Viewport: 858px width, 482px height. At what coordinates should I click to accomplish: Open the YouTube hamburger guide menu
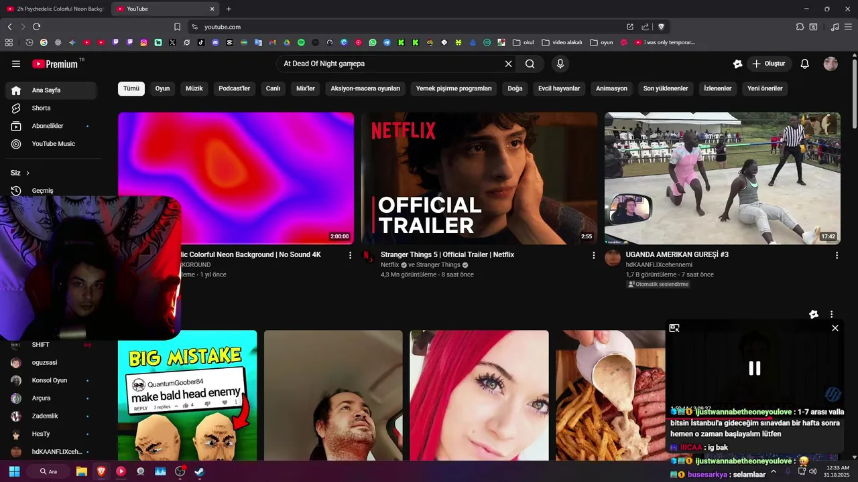coord(16,64)
